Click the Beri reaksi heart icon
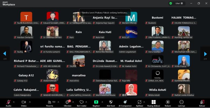Screen dimensions: 210x108 coord(82,102)
